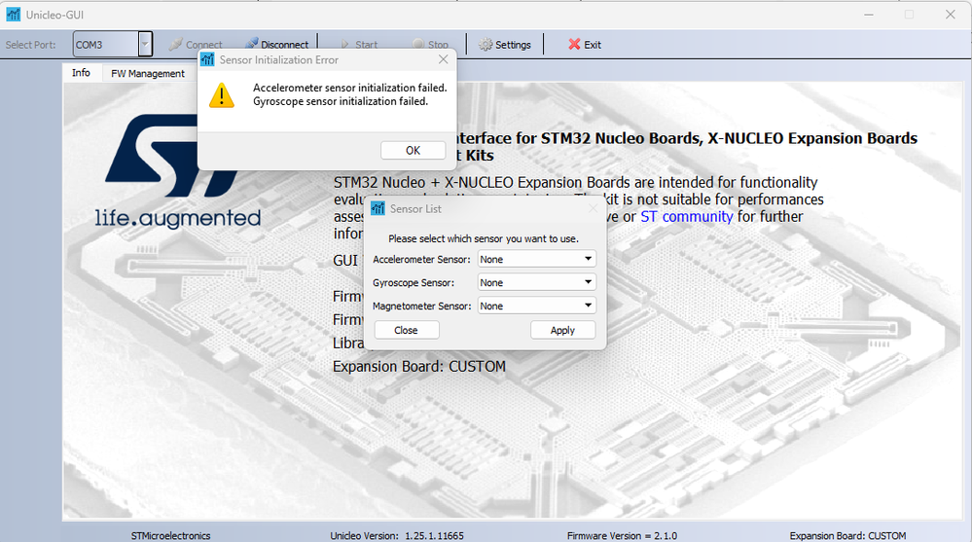Open the FW Management tab
Viewport: 972px width, 542px height.
(148, 74)
